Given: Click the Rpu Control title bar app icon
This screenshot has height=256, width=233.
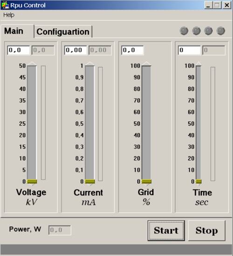Looking at the screenshot, I should coord(5,5).
